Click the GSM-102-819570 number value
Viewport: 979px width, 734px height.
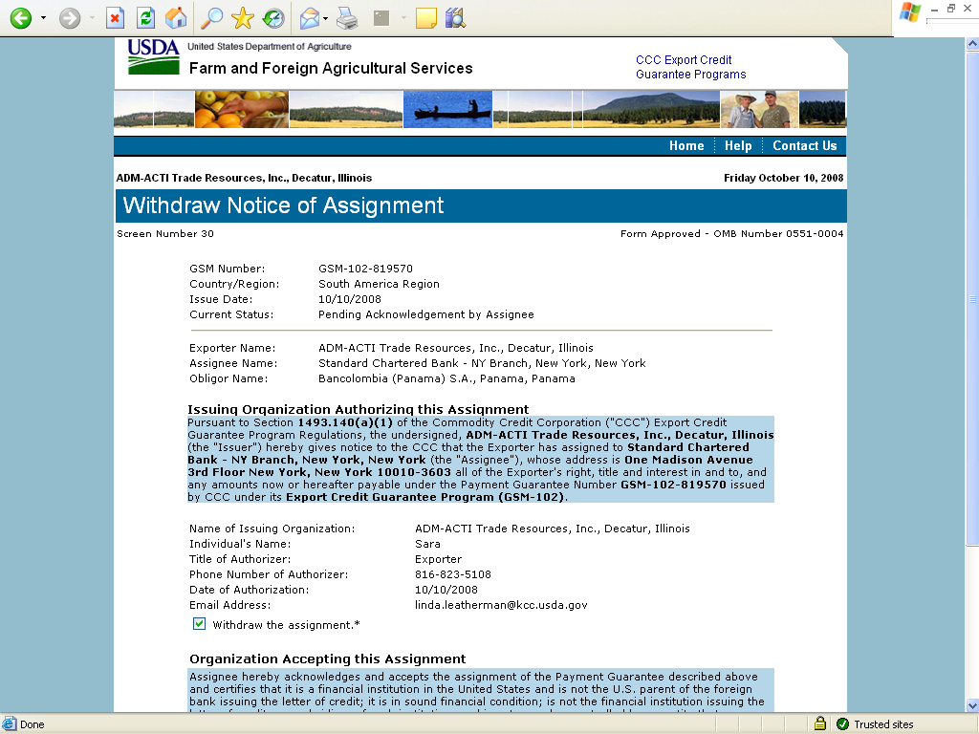pyautogui.click(x=365, y=269)
